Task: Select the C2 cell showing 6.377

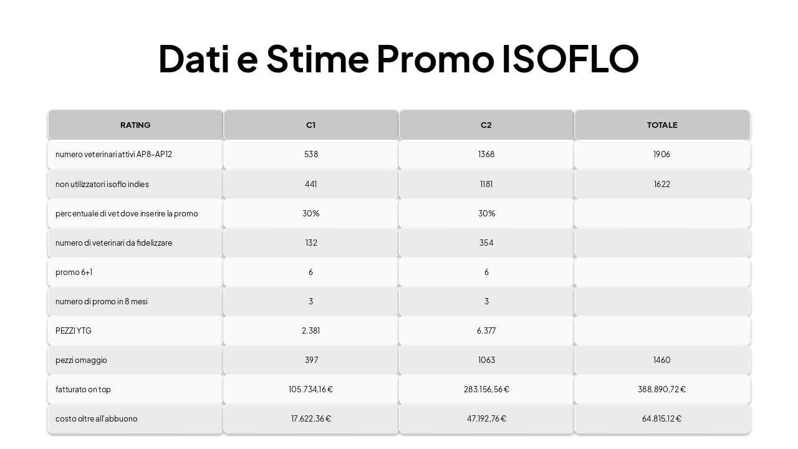Action: 486,331
